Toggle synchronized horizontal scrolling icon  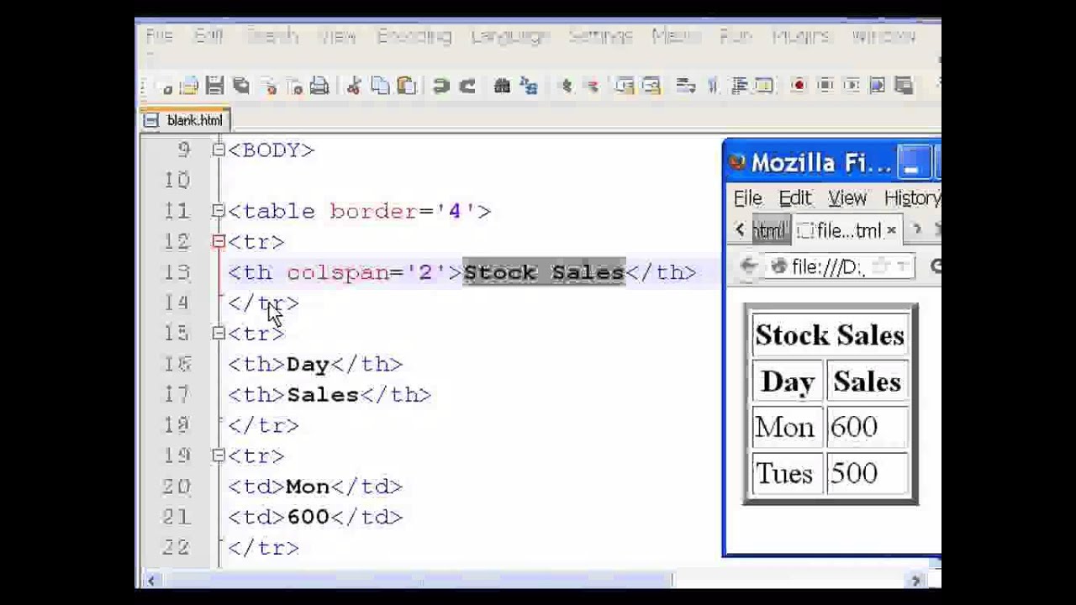coord(651,86)
